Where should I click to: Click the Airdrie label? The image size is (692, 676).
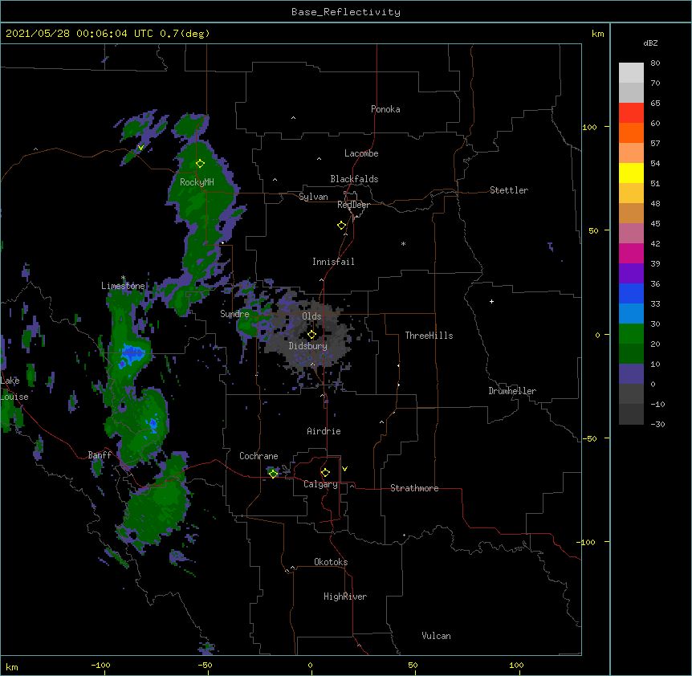324,431
